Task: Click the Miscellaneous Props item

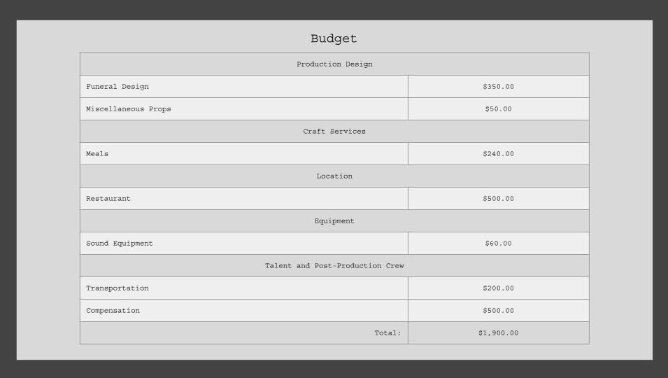Action: 129,109
